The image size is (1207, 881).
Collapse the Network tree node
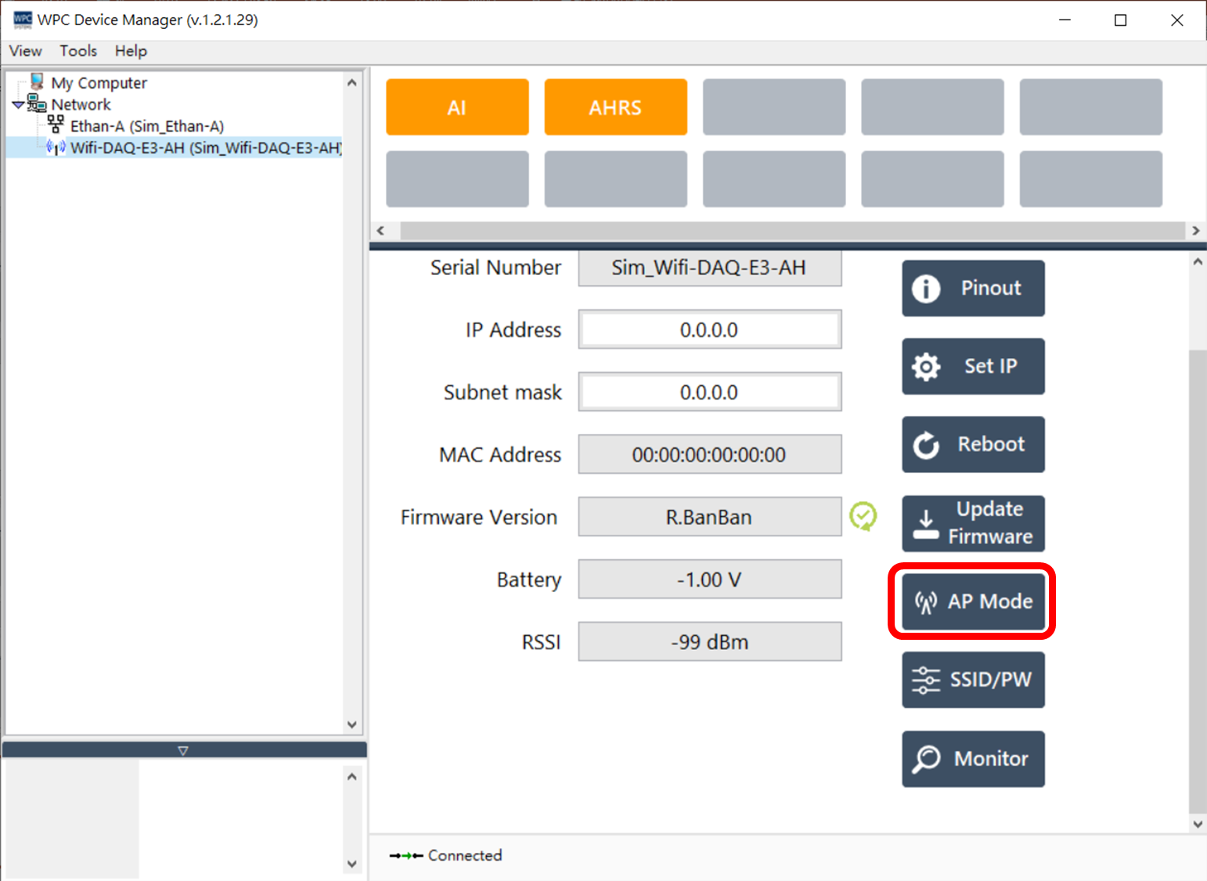click(x=18, y=105)
